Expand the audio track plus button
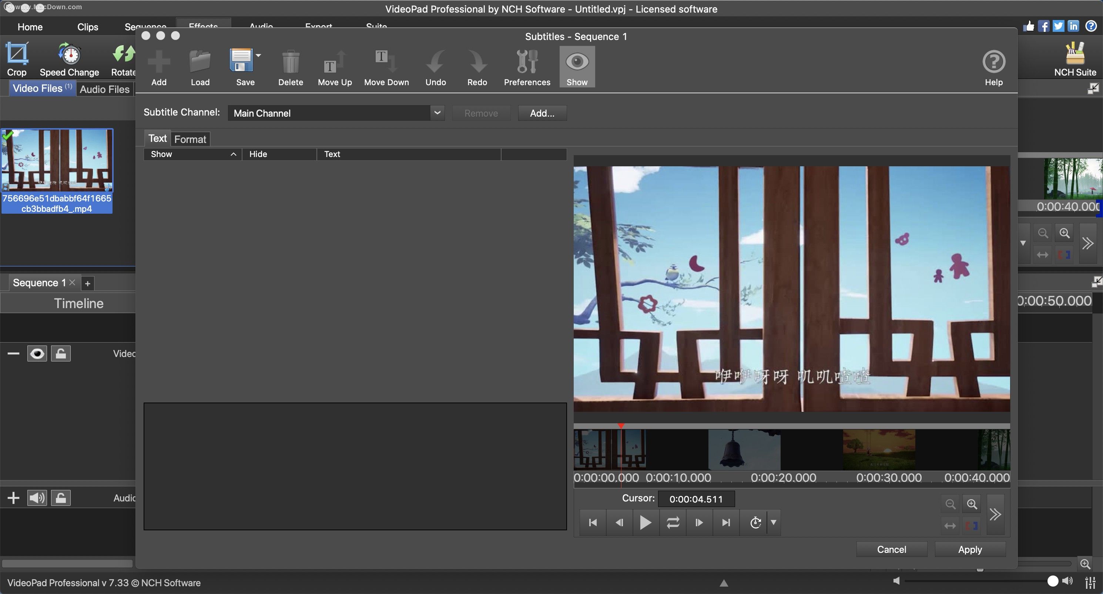 coord(14,498)
